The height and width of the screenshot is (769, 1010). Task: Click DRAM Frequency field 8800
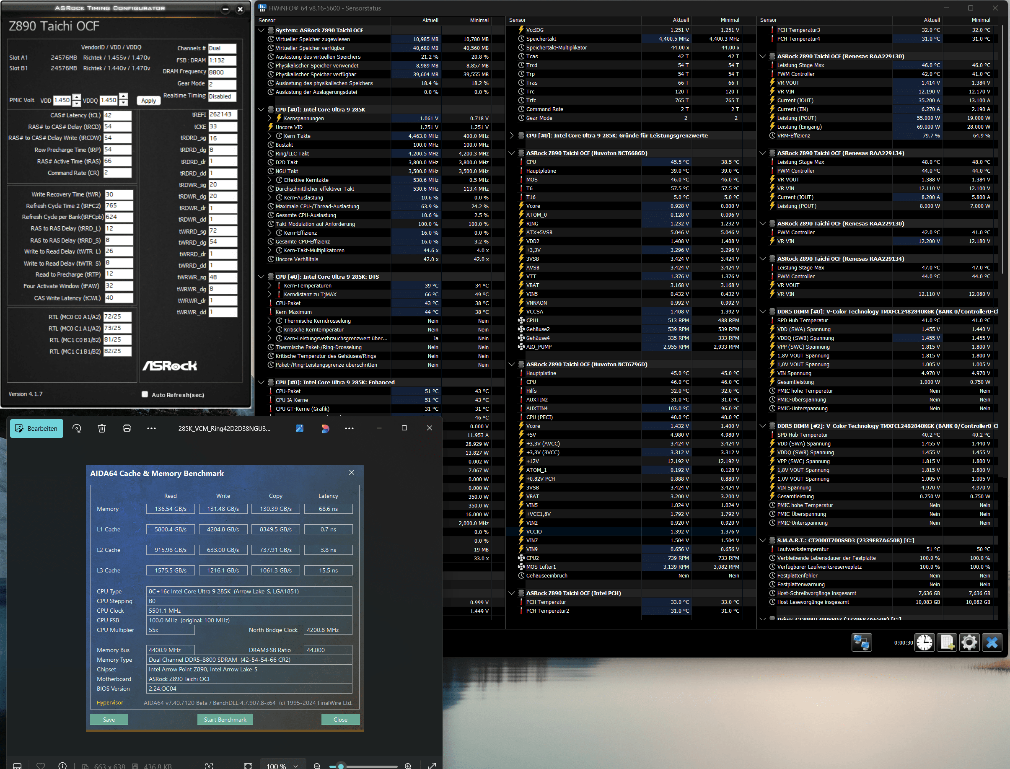pos(223,72)
